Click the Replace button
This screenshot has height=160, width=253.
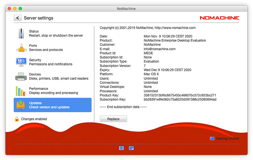[113, 119]
